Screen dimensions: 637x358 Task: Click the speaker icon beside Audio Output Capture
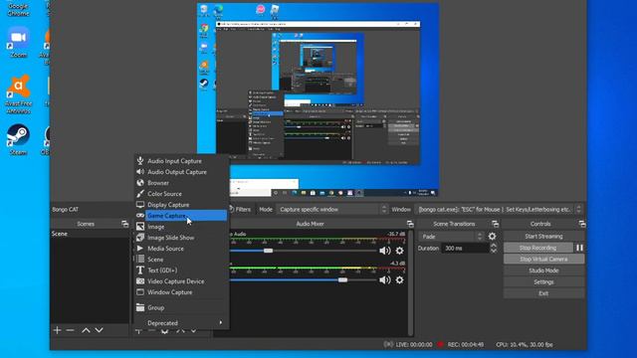click(140, 172)
